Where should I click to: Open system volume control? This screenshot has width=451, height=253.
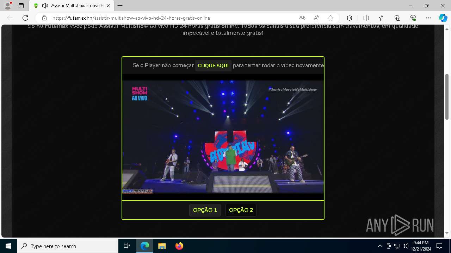406,246
